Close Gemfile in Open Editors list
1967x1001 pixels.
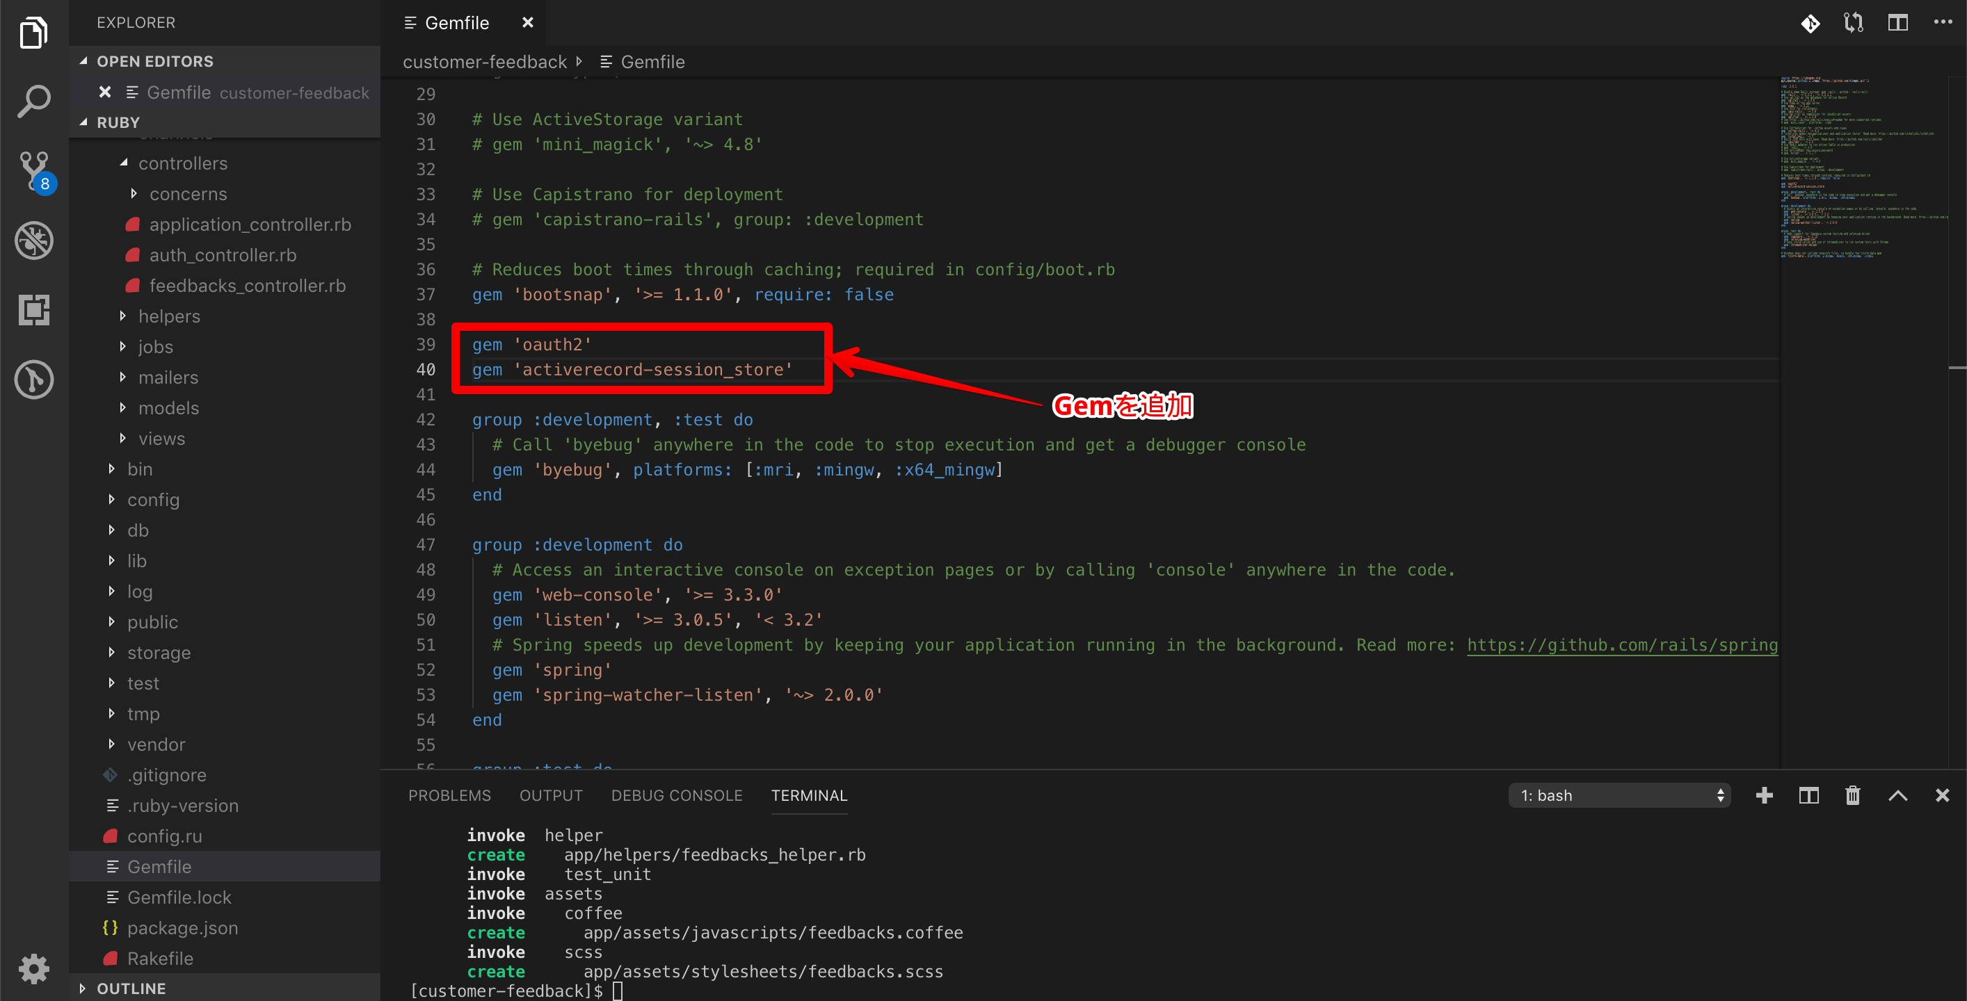106,92
